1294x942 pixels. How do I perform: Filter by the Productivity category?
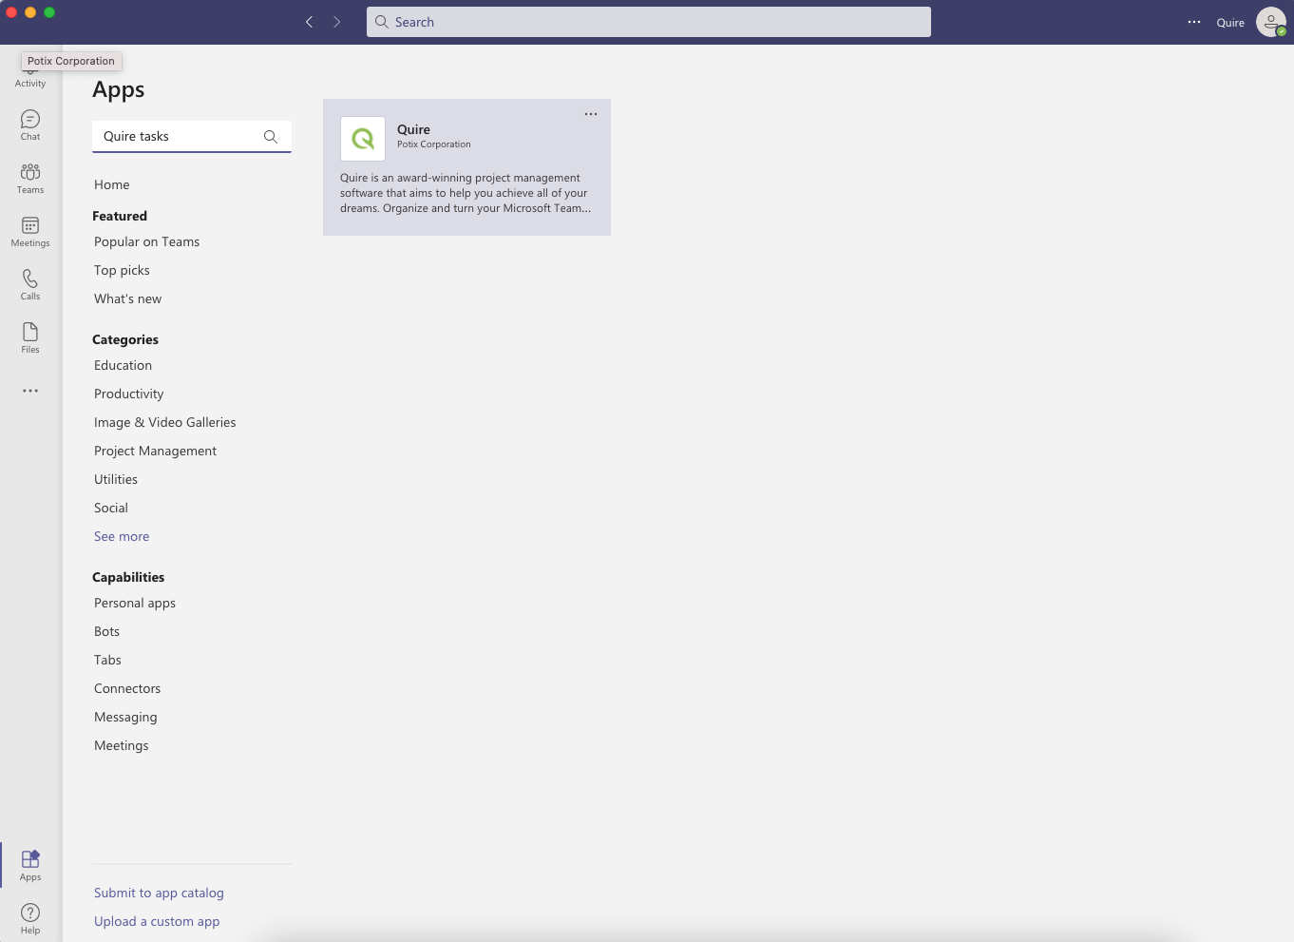129,394
